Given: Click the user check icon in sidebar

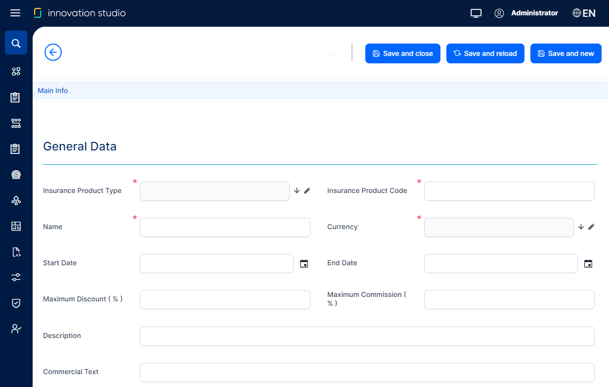Looking at the screenshot, I should [16, 329].
